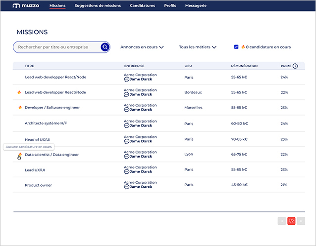
Task: Open Lead web developper React/Node Paris mission
Action: pyautogui.click(x=55, y=77)
